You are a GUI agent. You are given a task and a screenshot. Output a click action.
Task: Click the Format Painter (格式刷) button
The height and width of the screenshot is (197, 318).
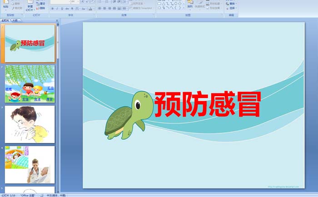[17, 8]
